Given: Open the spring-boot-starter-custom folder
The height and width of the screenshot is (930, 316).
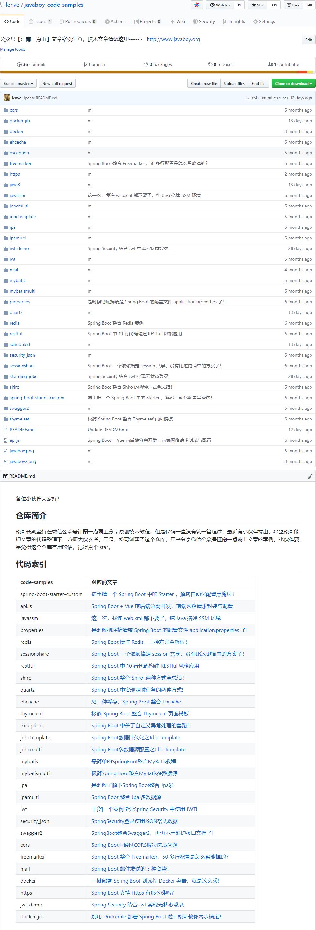Looking at the screenshot, I should (x=37, y=398).
